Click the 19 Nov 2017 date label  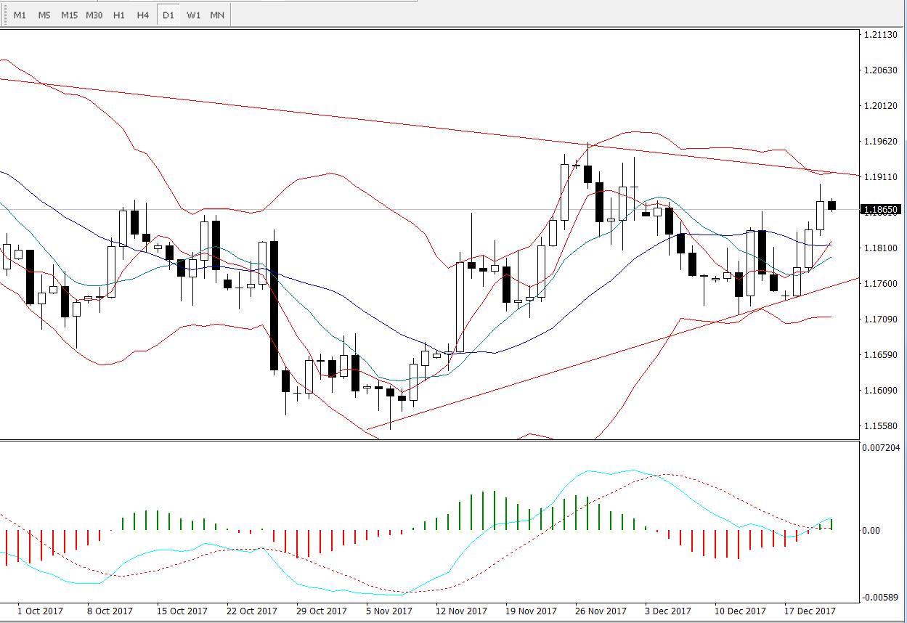[532, 611]
